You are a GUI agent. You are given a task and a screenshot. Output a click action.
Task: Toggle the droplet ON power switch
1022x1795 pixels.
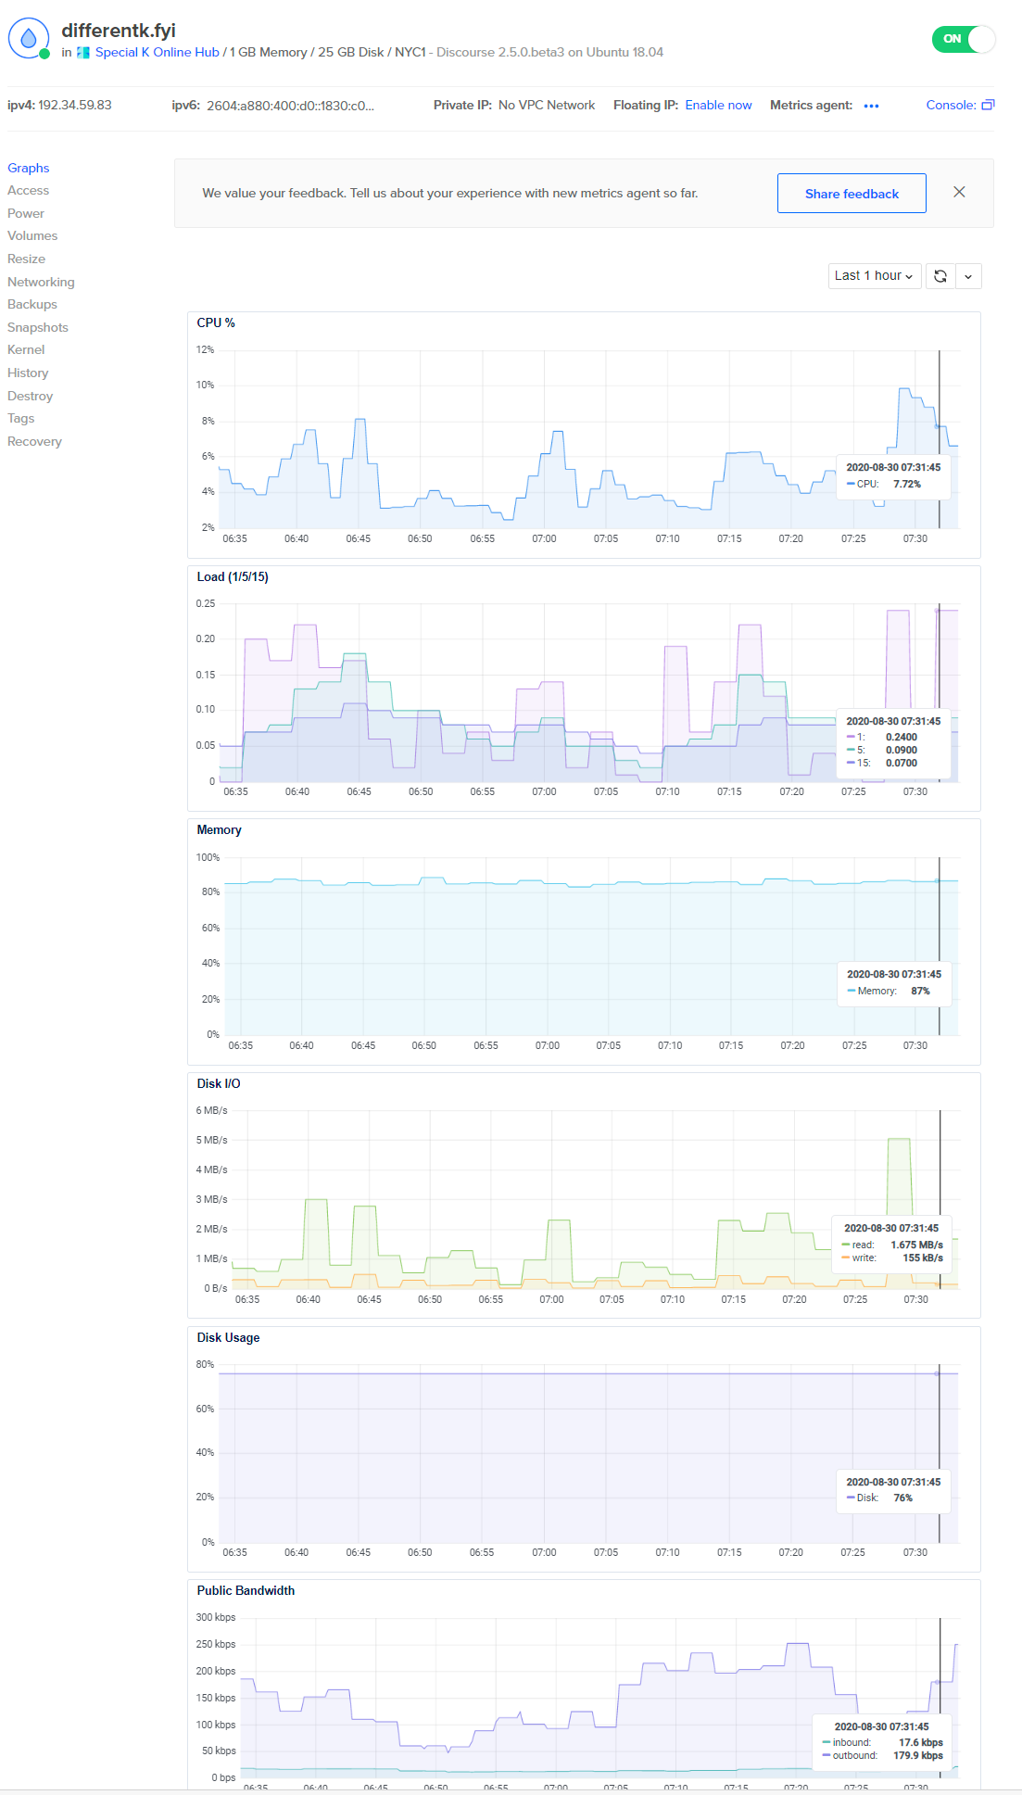(964, 39)
